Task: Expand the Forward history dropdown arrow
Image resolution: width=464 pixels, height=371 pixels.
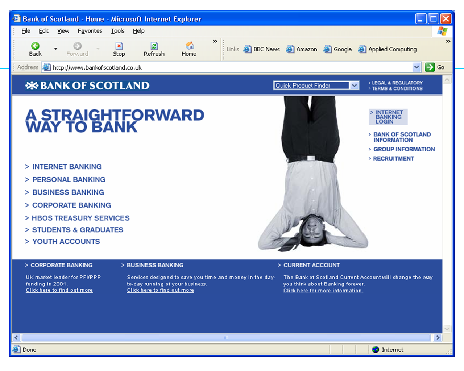Action: (98, 49)
